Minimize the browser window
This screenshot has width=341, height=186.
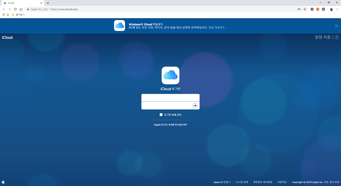click(x=321, y=3)
